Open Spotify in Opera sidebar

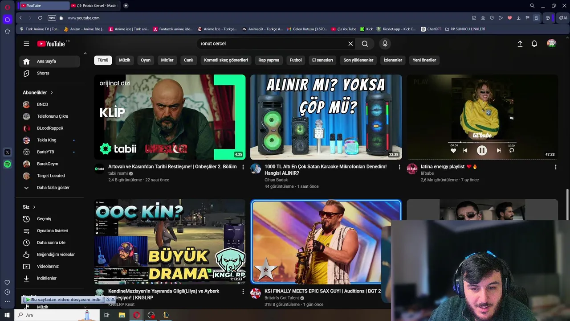click(7, 164)
